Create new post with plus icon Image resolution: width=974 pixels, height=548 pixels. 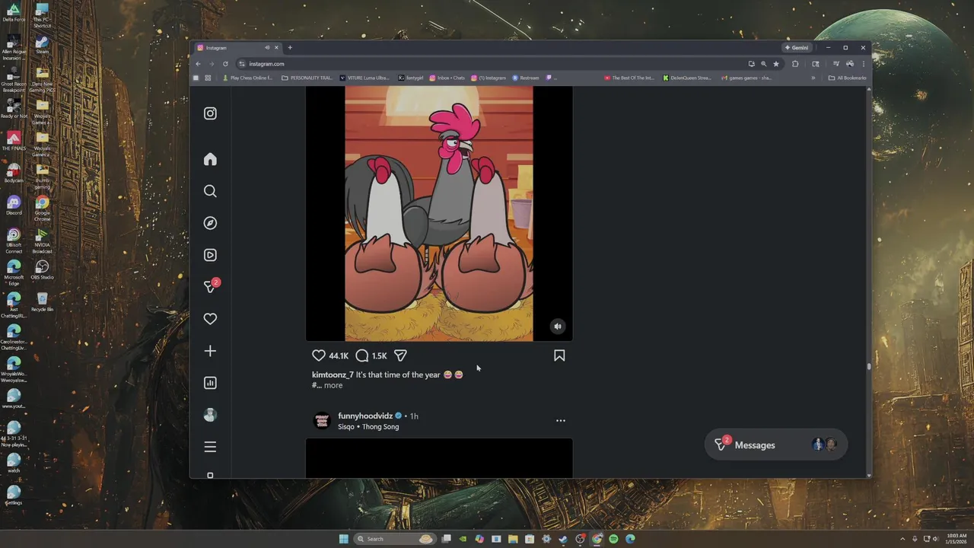tap(210, 351)
